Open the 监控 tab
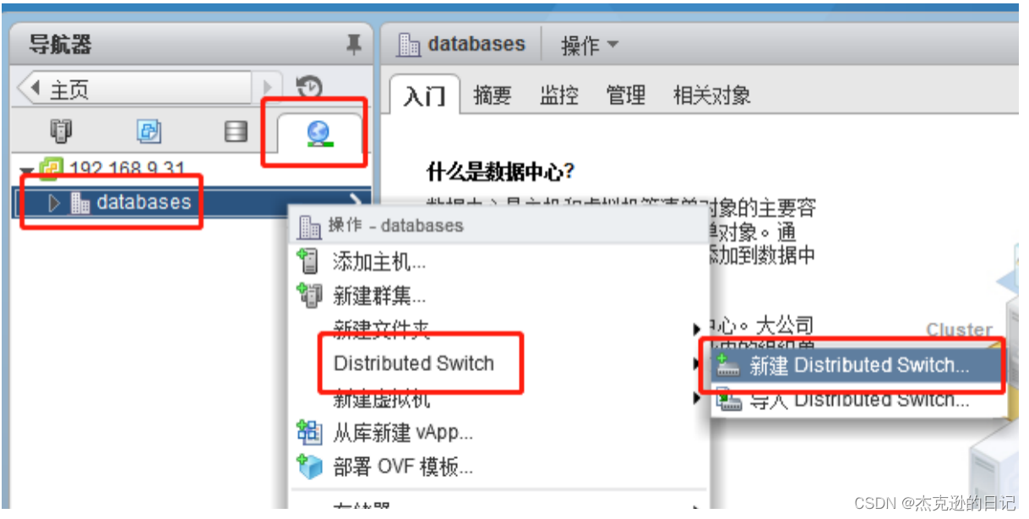Viewport: 1029px width, 519px height. pos(558,95)
